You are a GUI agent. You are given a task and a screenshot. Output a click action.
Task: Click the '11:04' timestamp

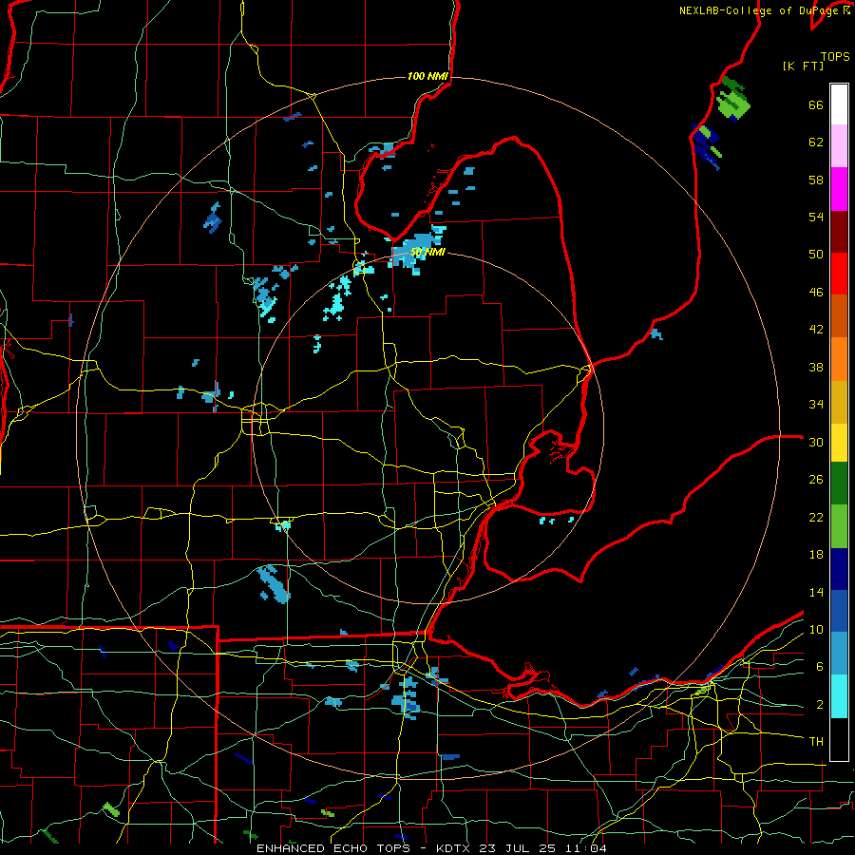pos(585,848)
